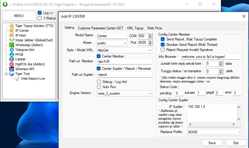Open the Telegram Bot tree icon
Screen dimensions: 249x148
(x=12, y=50)
